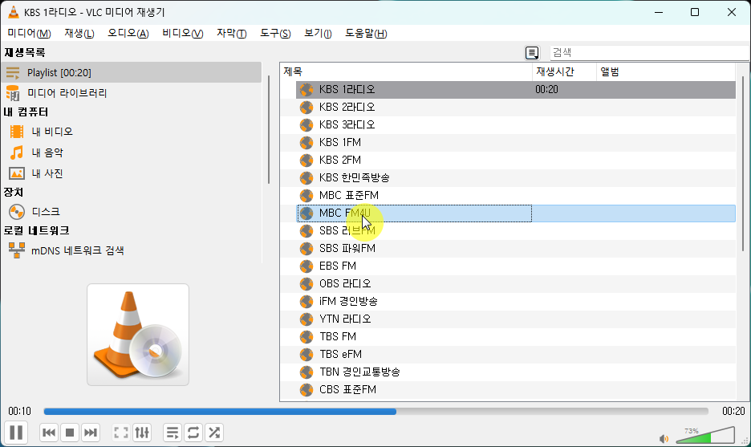Select KBS 3라디오 playlist row

(516, 125)
